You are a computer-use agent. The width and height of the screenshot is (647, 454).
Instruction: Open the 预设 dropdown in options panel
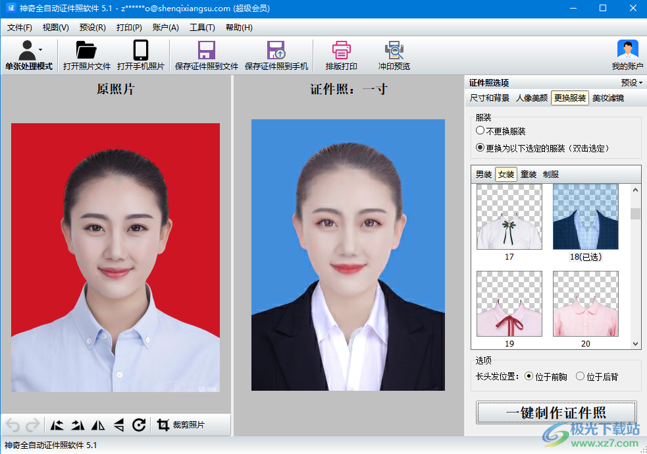click(631, 83)
